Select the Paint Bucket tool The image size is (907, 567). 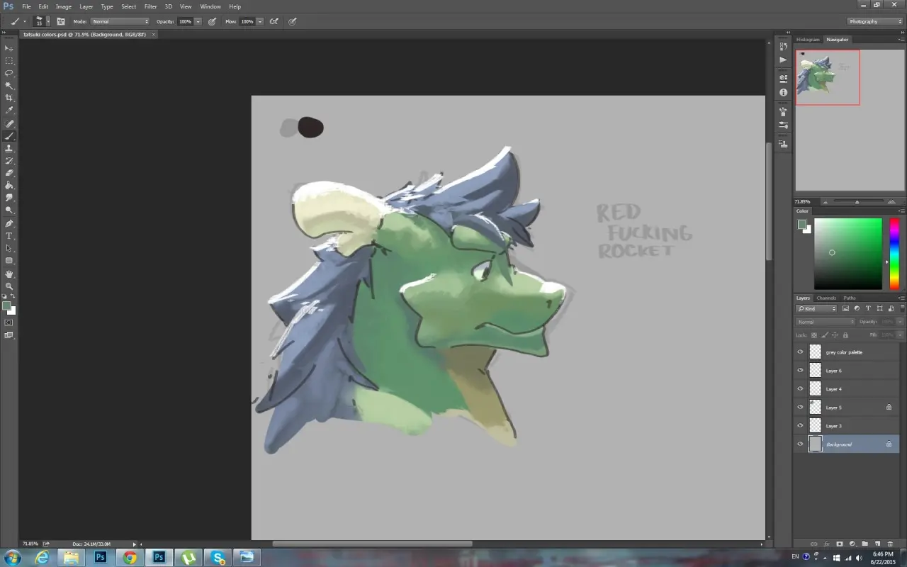coord(9,186)
